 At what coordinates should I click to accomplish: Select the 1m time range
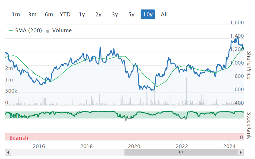tap(16, 14)
